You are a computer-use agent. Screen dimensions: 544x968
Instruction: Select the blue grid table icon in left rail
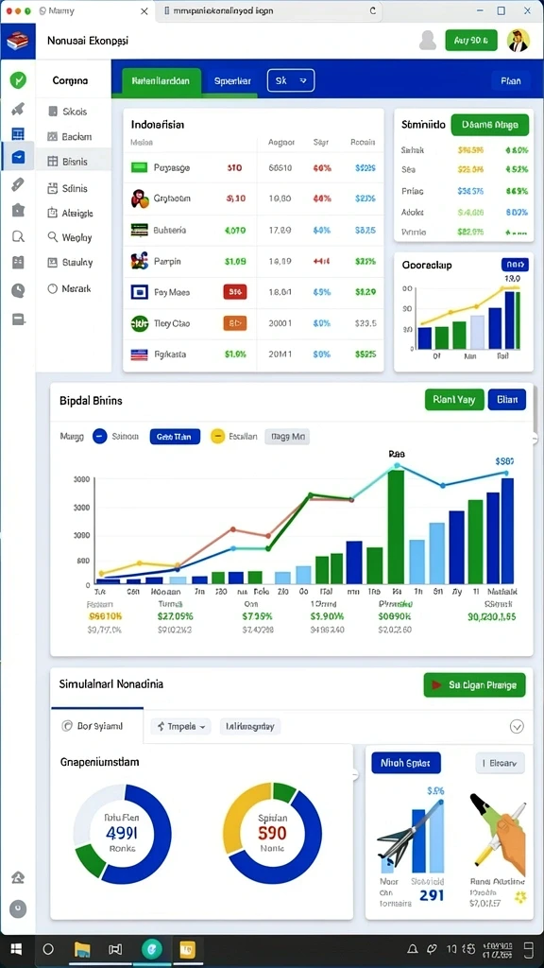coord(18,134)
